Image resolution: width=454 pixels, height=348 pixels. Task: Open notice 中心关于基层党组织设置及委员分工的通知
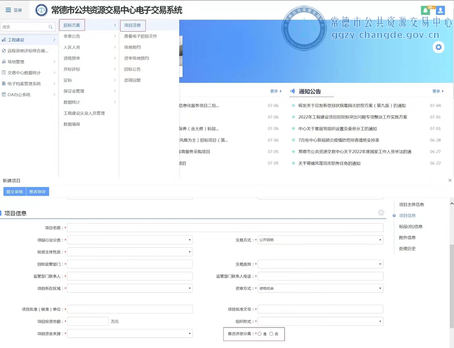(x=338, y=129)
